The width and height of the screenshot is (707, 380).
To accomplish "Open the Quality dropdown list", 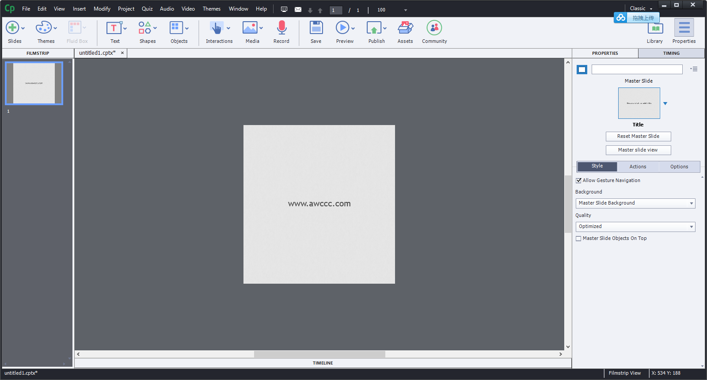I will point(635,227).
